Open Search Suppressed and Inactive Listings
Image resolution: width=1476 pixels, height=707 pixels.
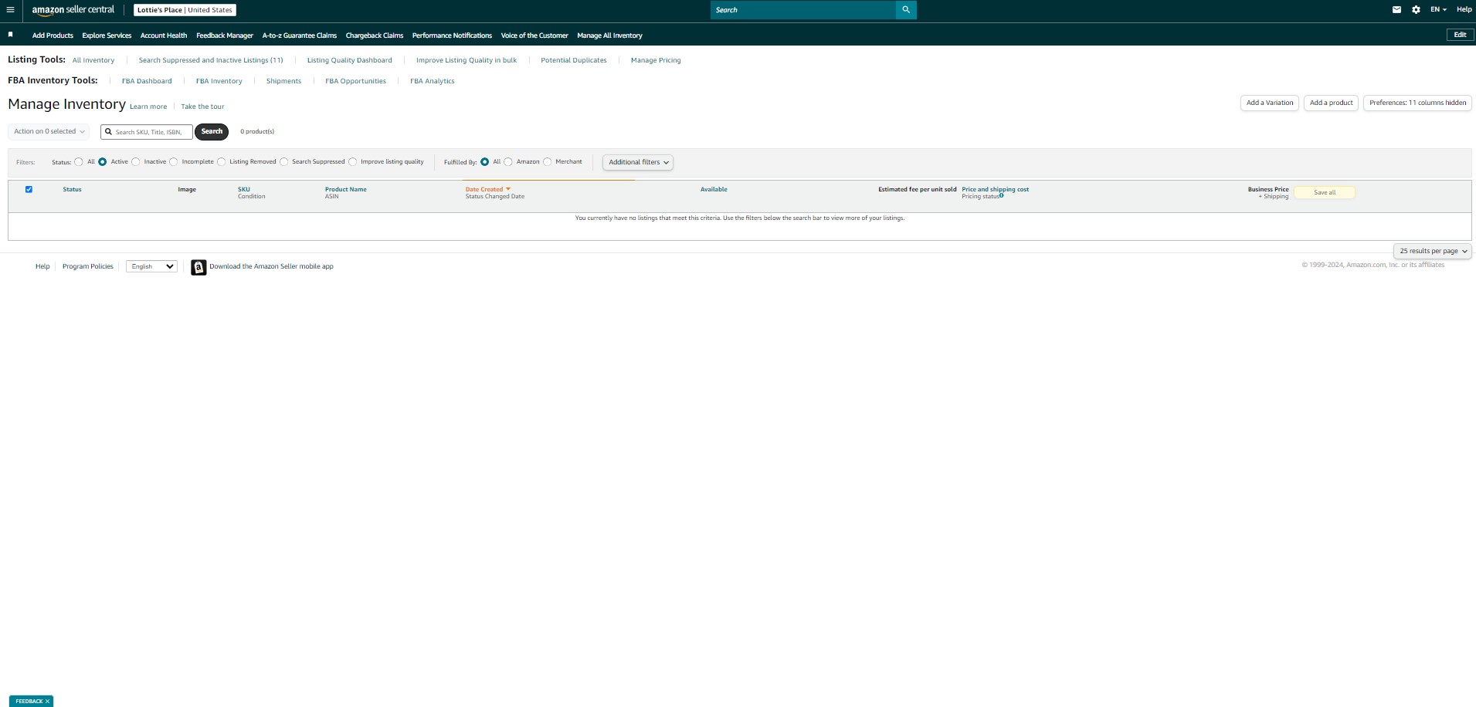(211, 60)
